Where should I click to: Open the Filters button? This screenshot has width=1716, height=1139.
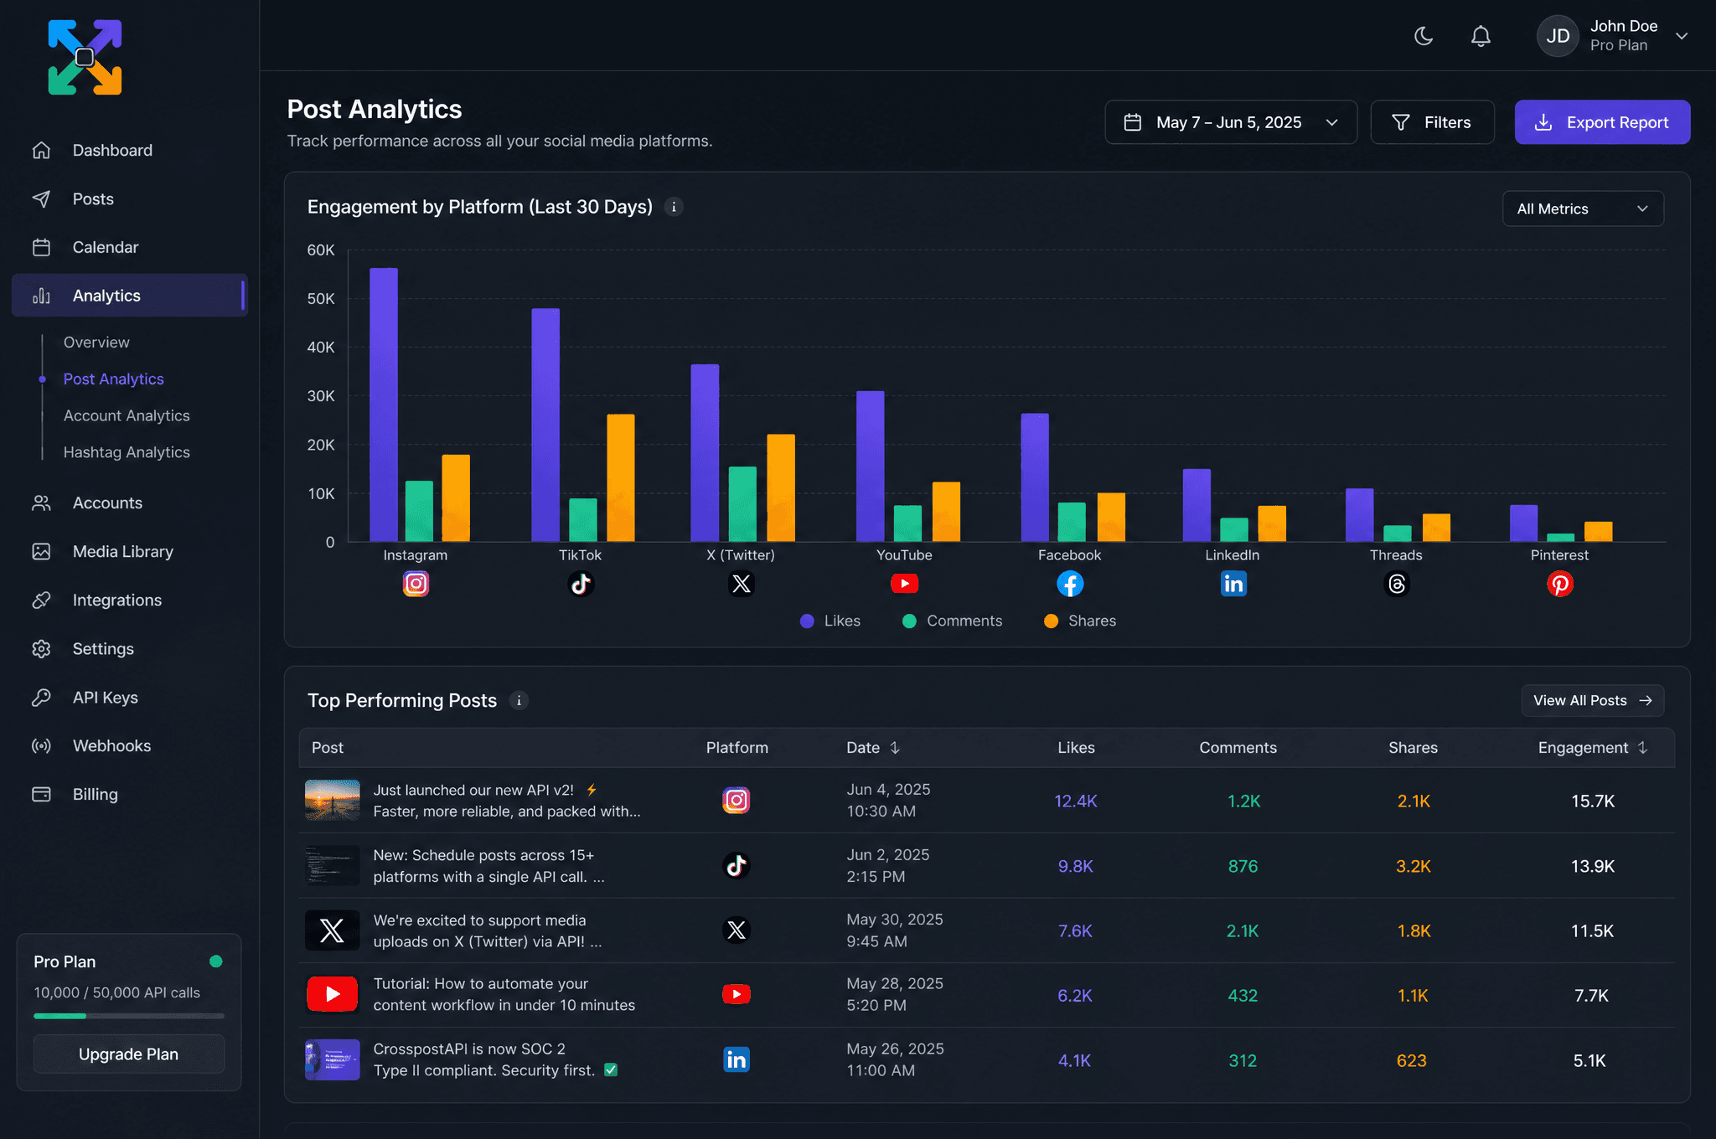pos(1432,122)
